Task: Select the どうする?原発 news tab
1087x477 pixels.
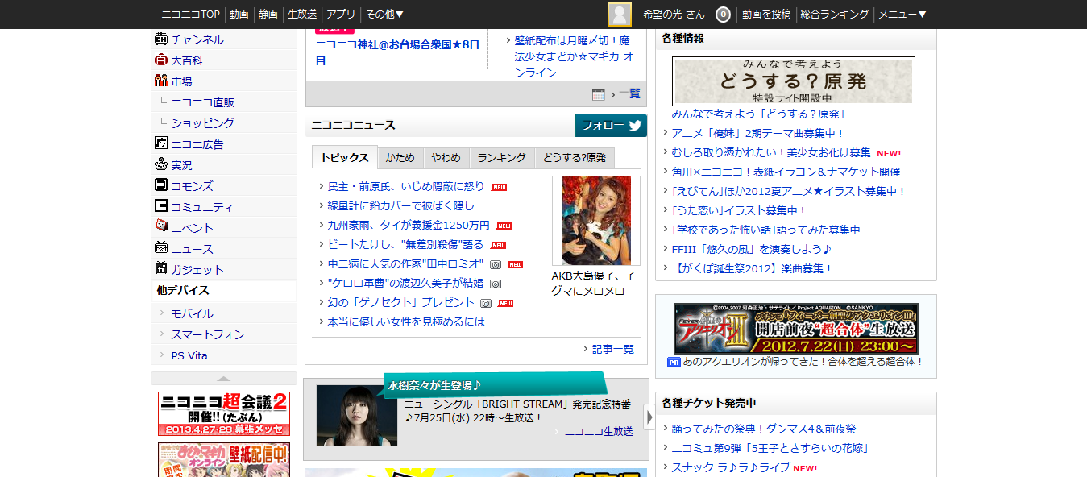Action: [x=574, y=158]
